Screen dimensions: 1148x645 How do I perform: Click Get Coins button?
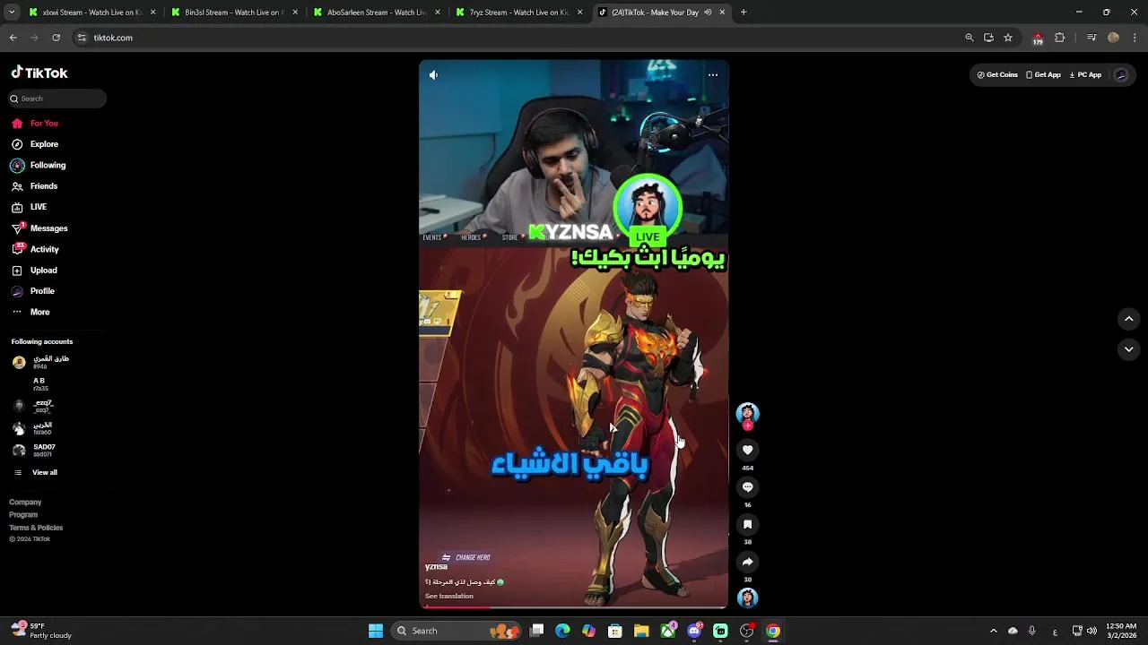(x=997, y=75)
